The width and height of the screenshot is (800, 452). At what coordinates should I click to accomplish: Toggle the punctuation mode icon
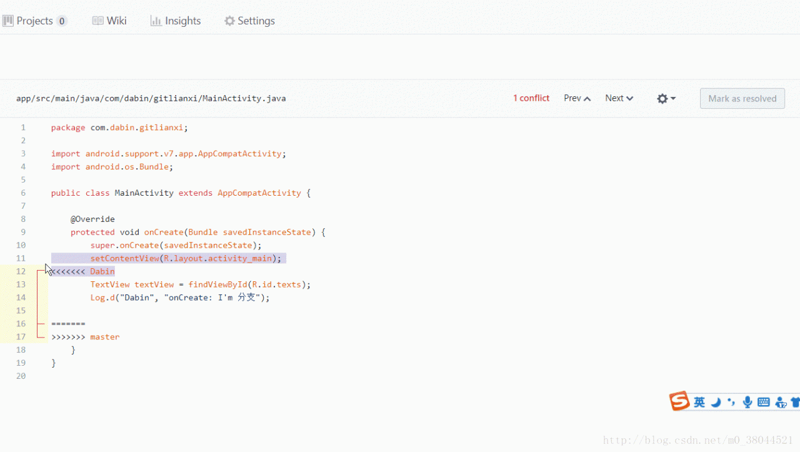(731, 402)
